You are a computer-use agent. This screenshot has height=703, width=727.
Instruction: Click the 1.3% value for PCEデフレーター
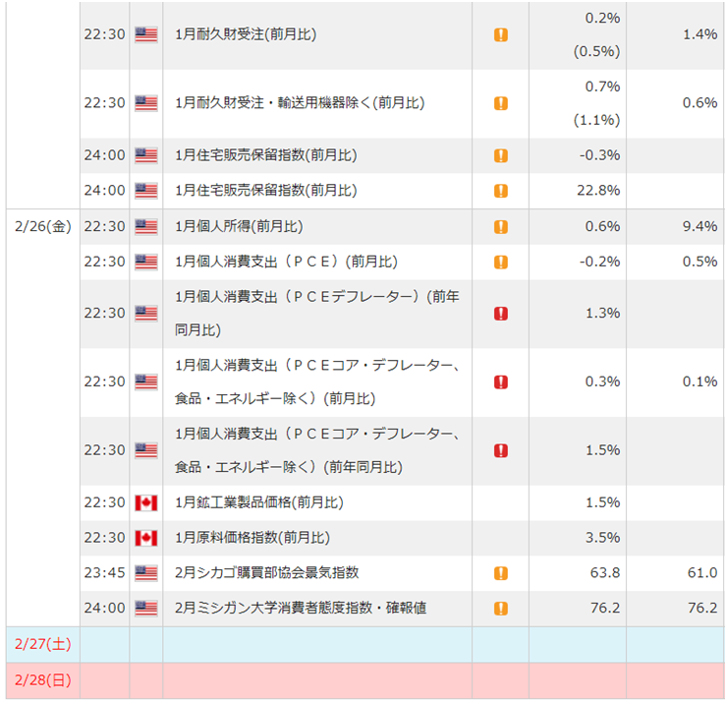coord(603,314)
